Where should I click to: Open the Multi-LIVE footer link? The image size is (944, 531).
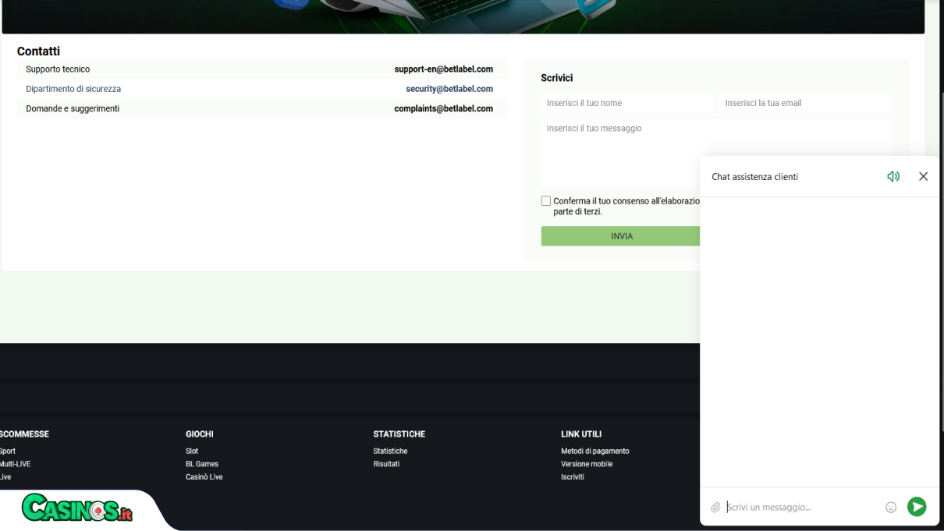click(15, 464)
